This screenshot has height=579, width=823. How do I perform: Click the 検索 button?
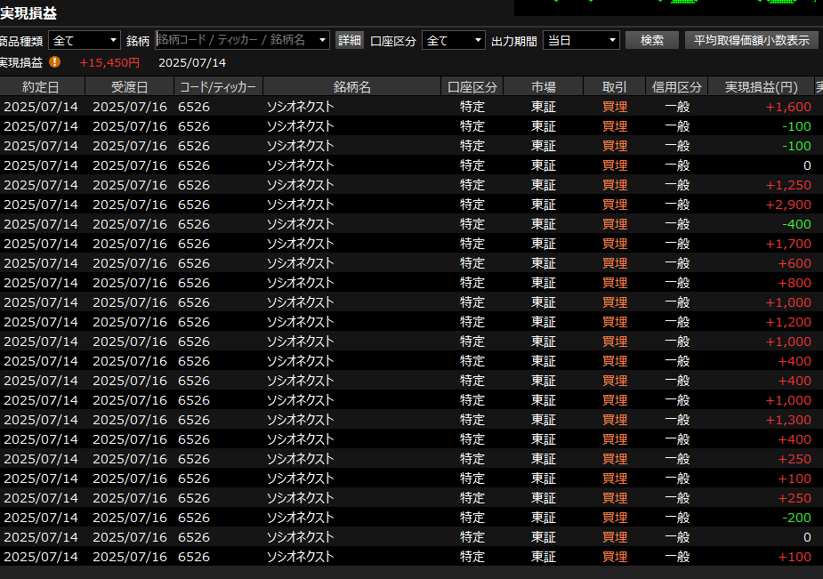pyautogui.click(x=652, y=40)
